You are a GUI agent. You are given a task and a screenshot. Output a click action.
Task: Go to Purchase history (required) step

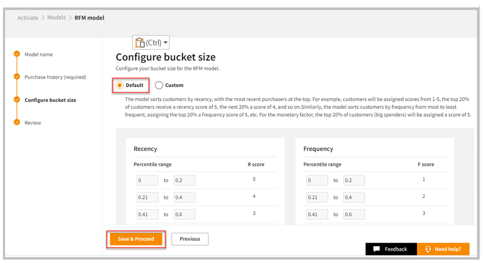pyautogui.click(x=55, y=77)
